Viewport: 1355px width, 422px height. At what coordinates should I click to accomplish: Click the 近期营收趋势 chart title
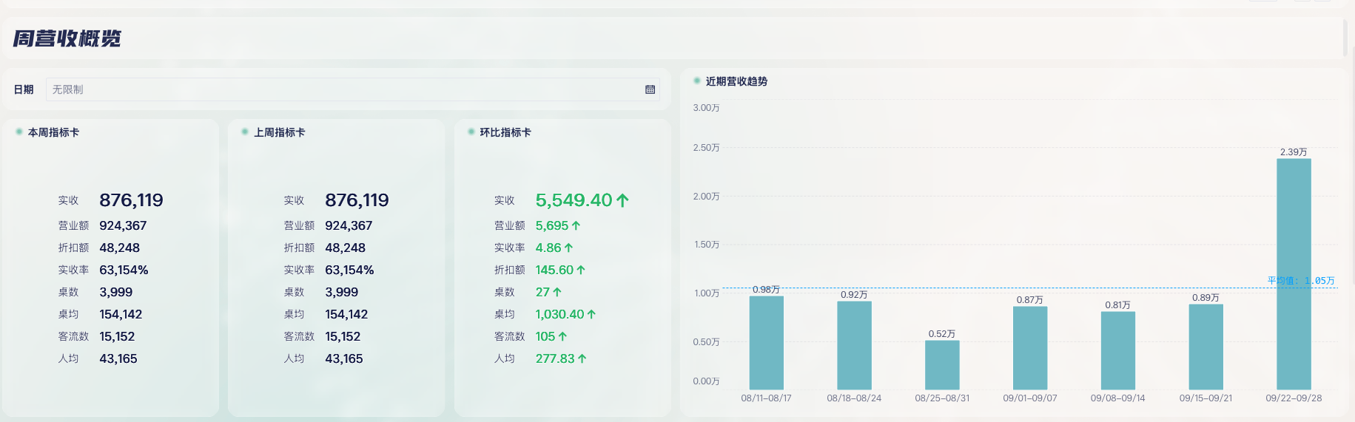(x=736, y=81)
